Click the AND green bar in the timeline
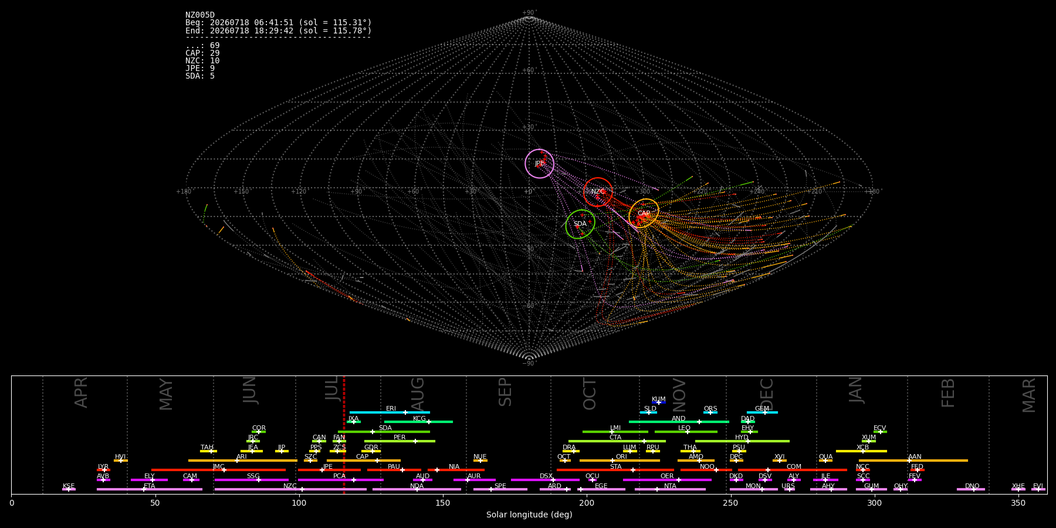Image resolution: width=1056 pixels, height=528 pixels. [679, 422]
